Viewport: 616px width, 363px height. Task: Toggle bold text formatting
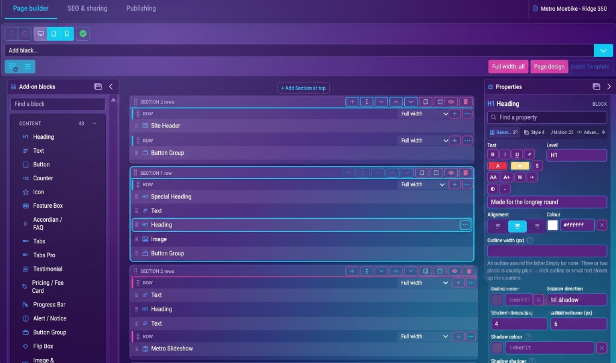[493, 154]
